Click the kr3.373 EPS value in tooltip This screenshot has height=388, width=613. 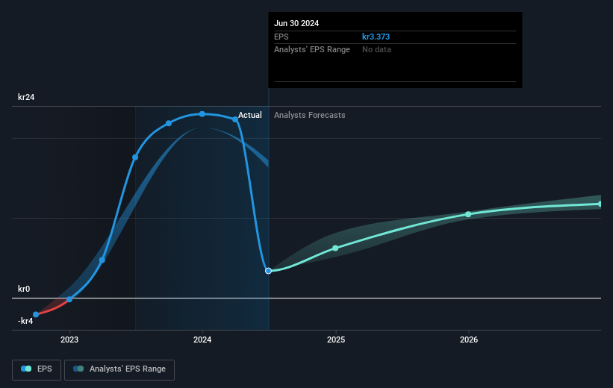tap(376, 37)
